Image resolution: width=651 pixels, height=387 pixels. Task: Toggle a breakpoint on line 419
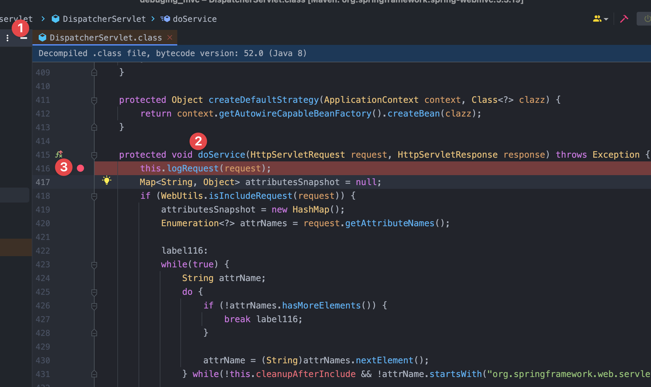point(81,210)
